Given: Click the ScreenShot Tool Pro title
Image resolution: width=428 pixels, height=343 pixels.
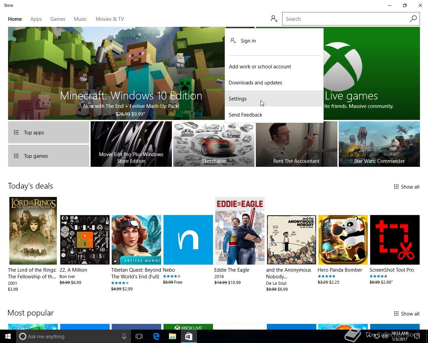Looking at the screenshot, I should (392, 270).
